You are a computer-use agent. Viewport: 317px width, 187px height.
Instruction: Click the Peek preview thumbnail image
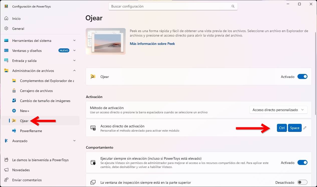tap(105, 41)
